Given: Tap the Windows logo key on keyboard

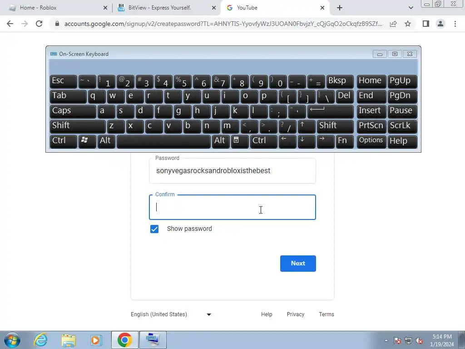Looking at the screenshot, I should [x=87, y=141].
